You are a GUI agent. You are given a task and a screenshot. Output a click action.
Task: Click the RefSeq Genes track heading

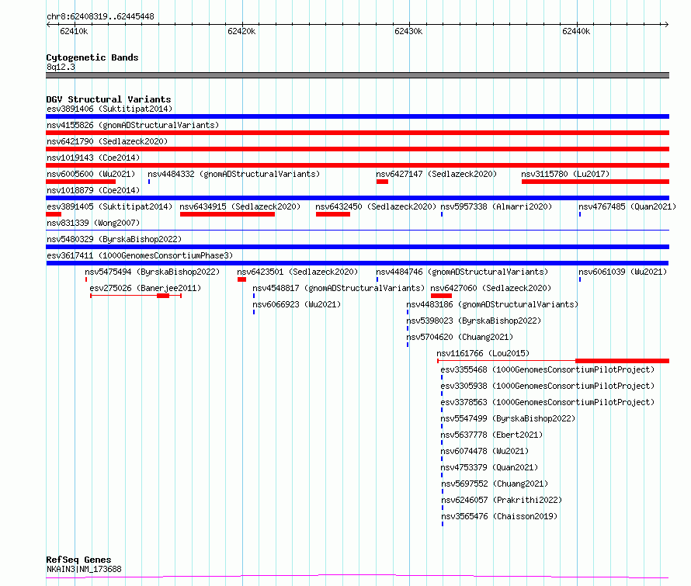point(78,560)
